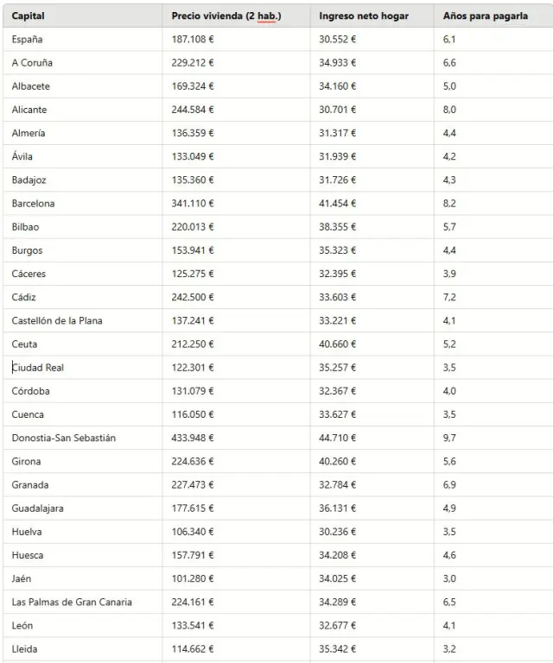Image resolution: width=553 pixels, height=663 pixels.
Task: Click the 433.948 € price cell
Action: 193,438
